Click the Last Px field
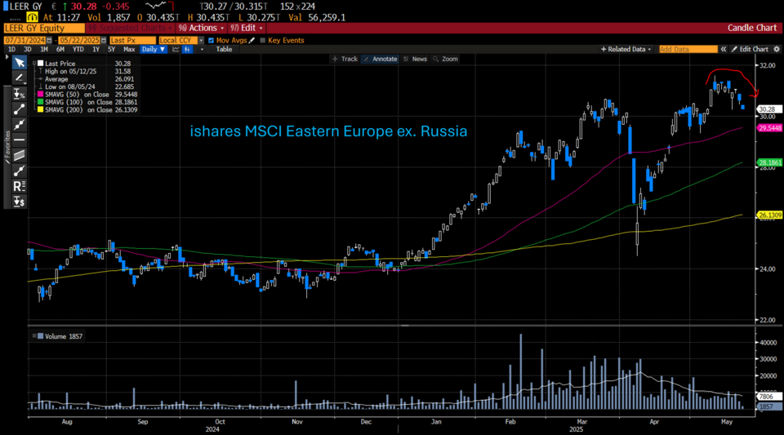 tap(132, 41)
